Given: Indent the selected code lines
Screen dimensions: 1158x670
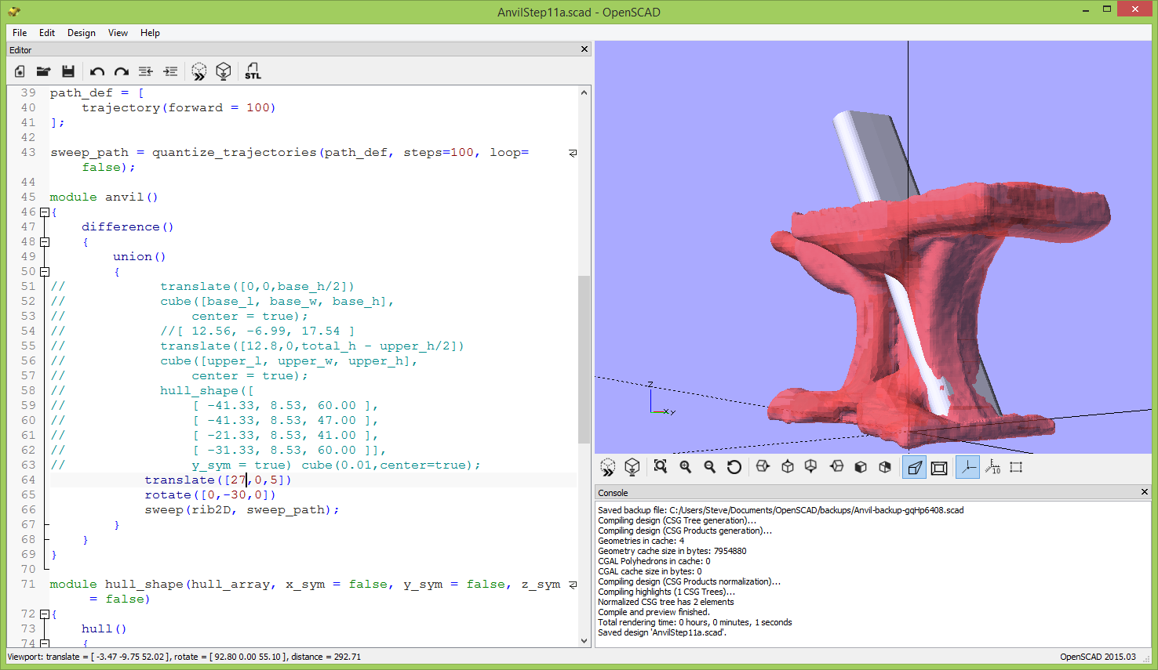Looking at the screenshot, I should [x=170, y=71].
